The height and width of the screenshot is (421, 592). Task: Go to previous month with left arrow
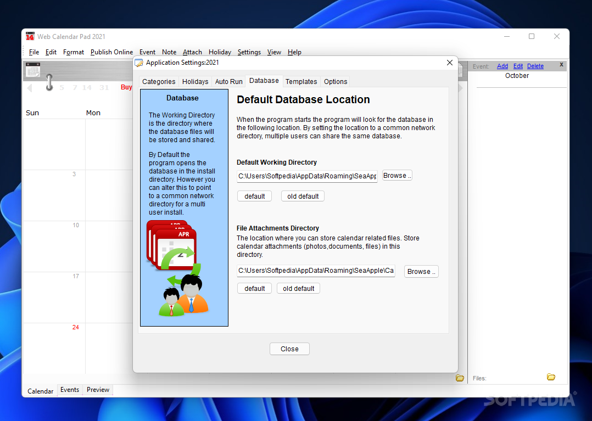30,88
